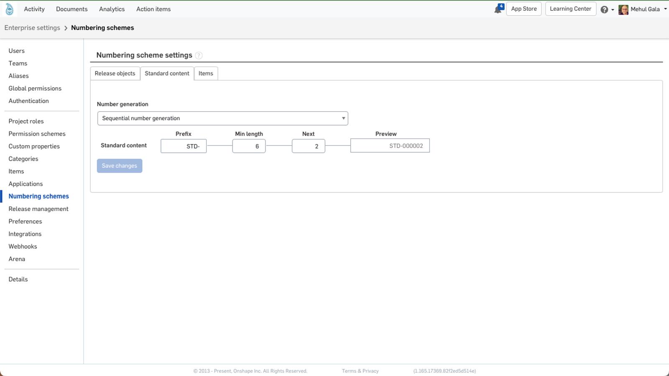Open notifications with the bell icon
The width and height of the screenshot is (669, 376).
coord(498,9)
